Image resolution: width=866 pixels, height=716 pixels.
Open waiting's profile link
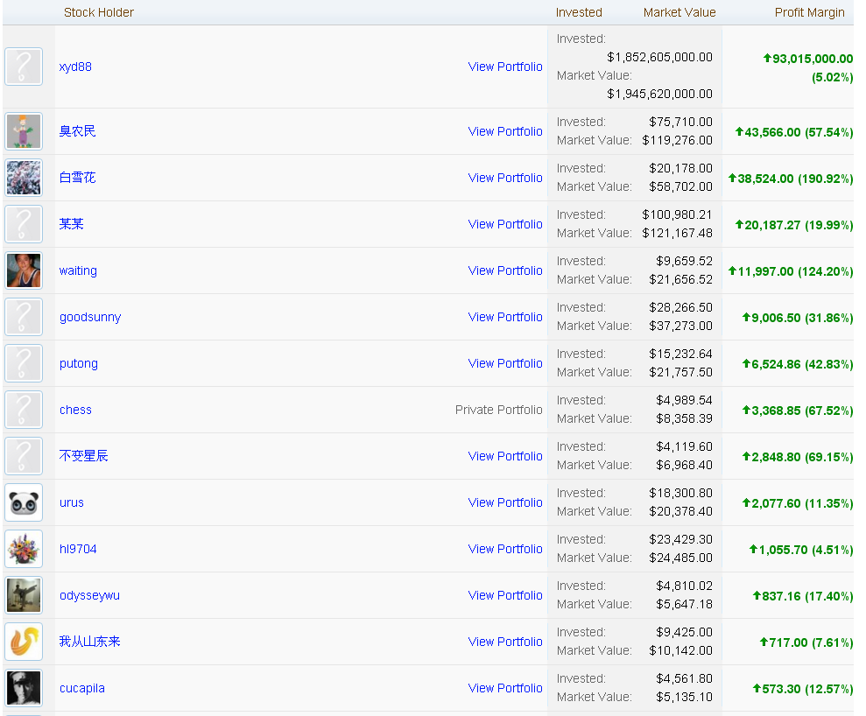pyautogui.click(x=78, y=270)
